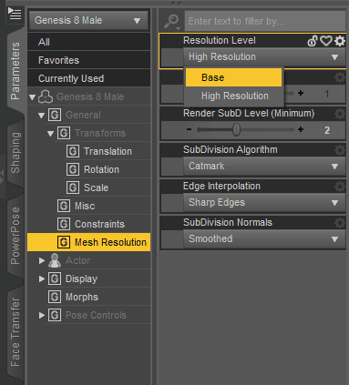Viewport: 349px width, 385px height.
Task: Click the hidden slider value 1
Action: click(x=327, y=94)
